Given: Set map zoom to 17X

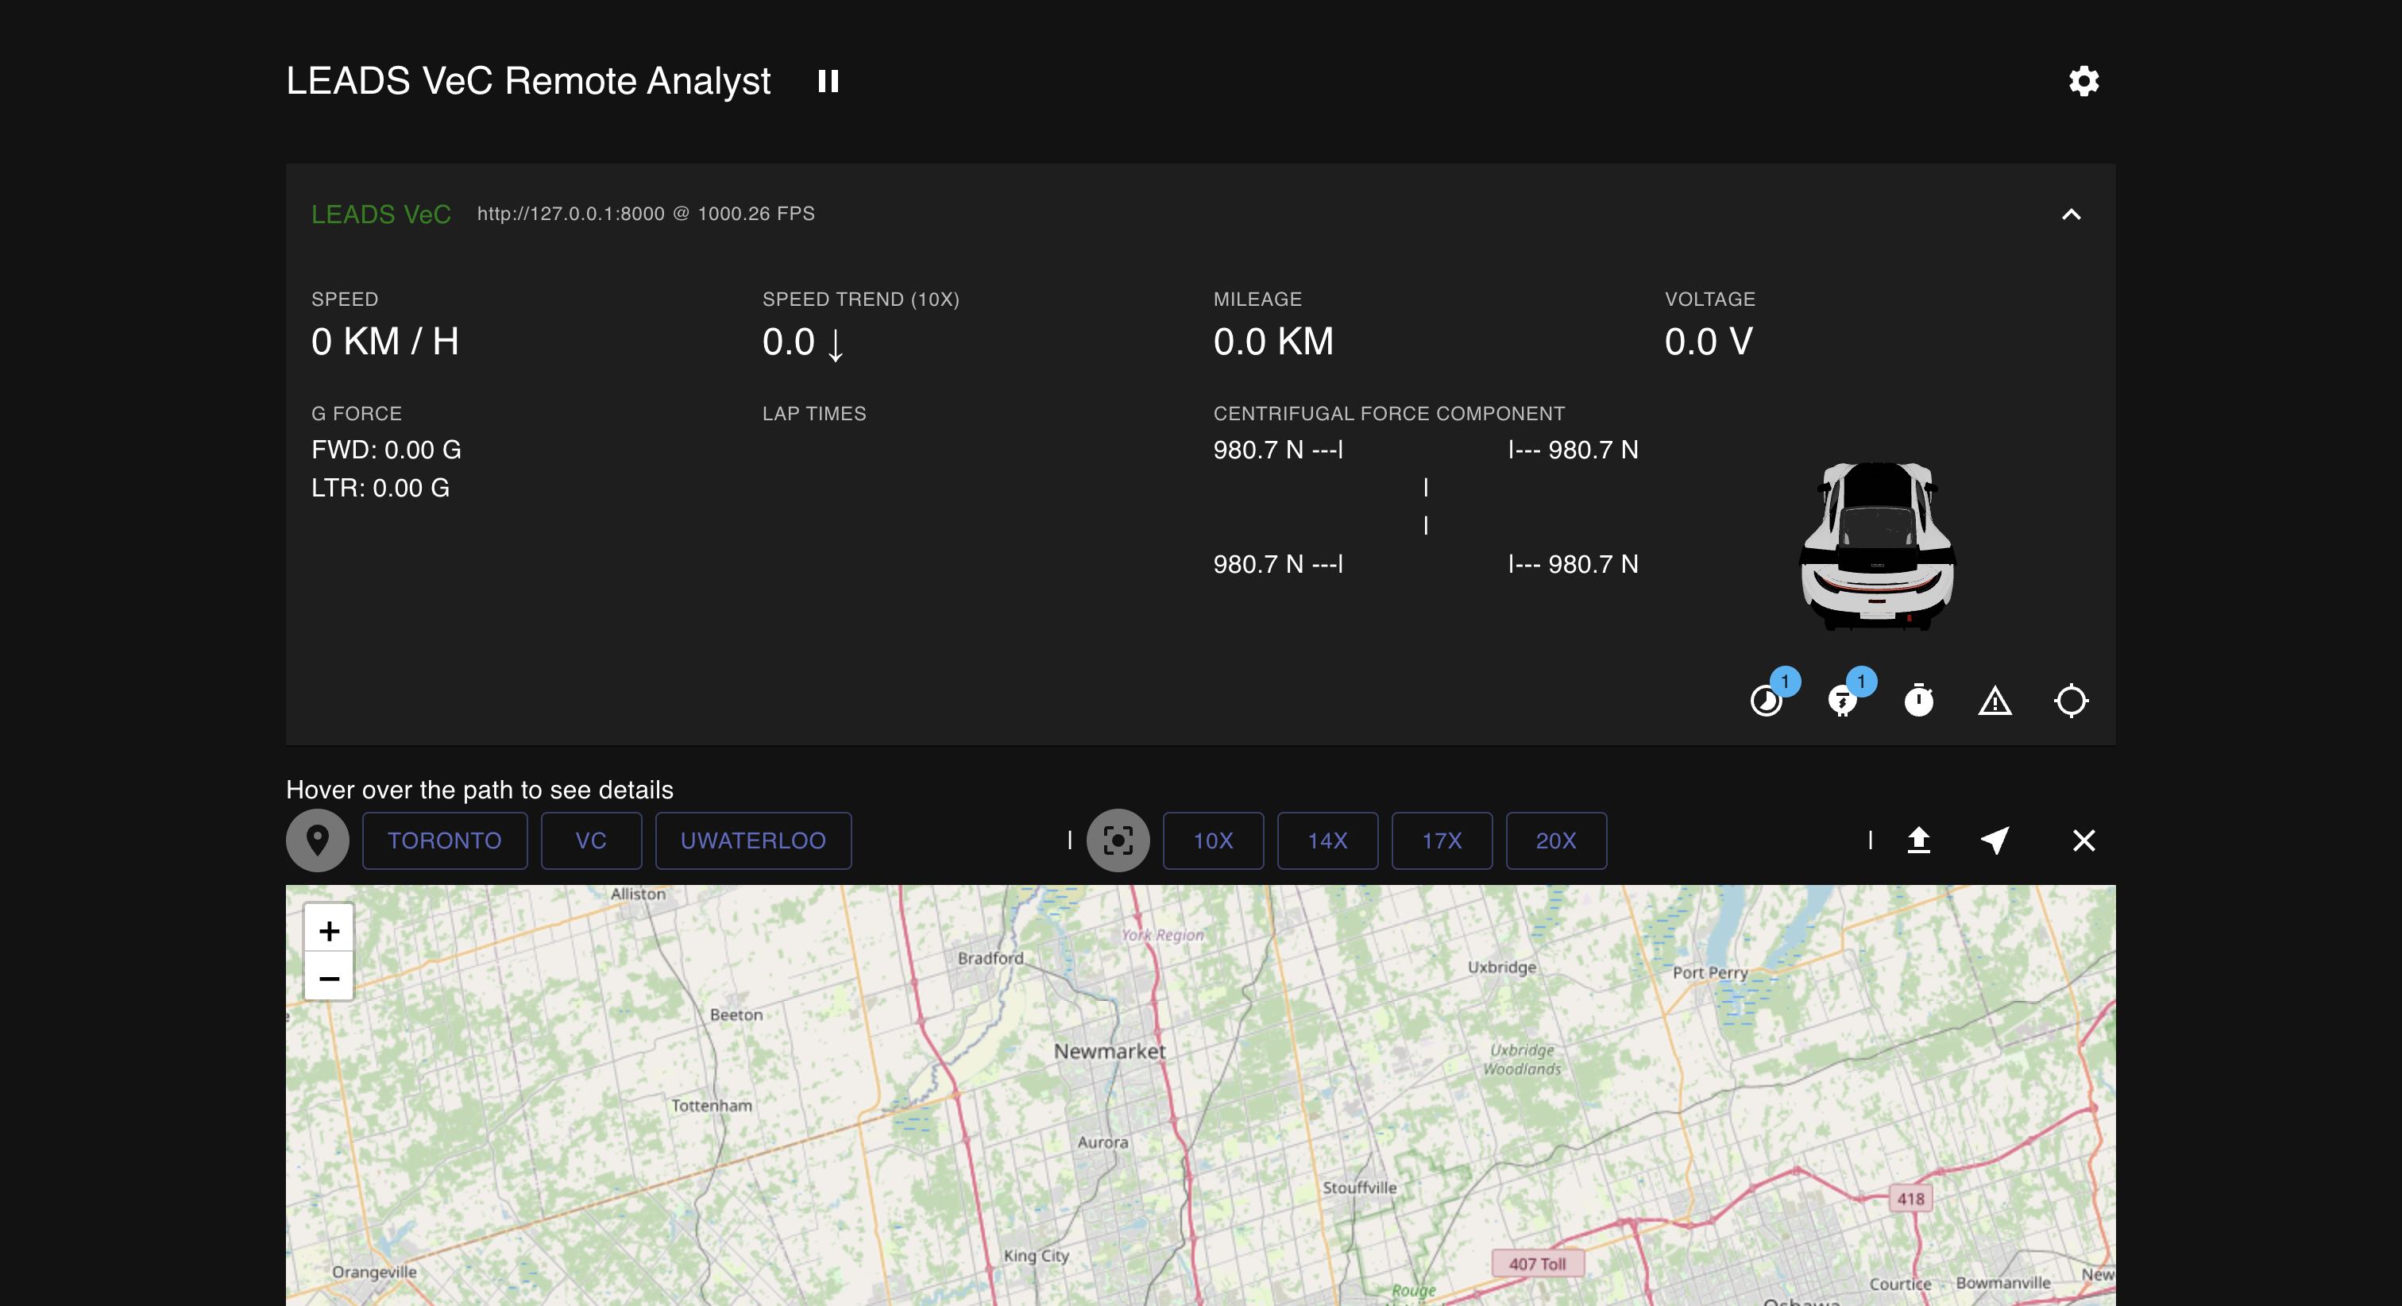Looking at the screenshot, I should pos(1441,840).
